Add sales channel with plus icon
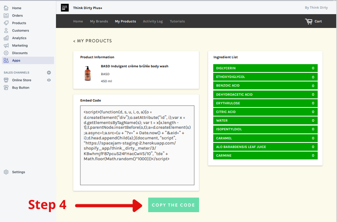Viewport: 337px width, 222px height. 49,72
